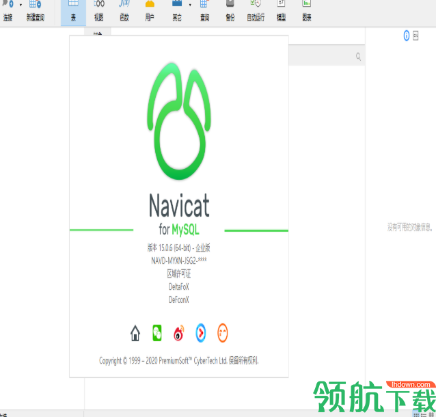This screenshot has width=436, height=417.
Task: Click the home page icon in About dialog
Action: pos(135,333)
